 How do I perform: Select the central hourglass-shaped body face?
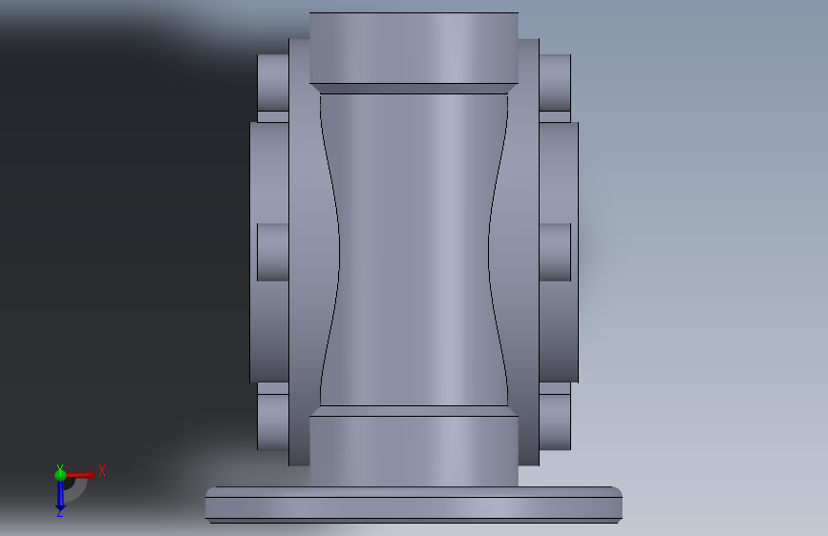[414, 250]
